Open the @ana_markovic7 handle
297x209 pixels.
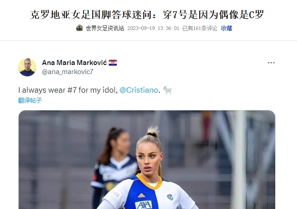point(67,72)
